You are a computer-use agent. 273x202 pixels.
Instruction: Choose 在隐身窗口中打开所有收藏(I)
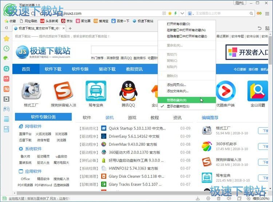(x=187, y=36)
